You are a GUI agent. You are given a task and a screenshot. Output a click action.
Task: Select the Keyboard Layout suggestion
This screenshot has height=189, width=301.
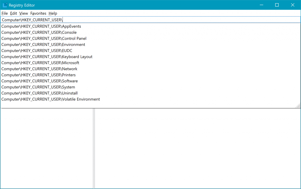(46, 56)
